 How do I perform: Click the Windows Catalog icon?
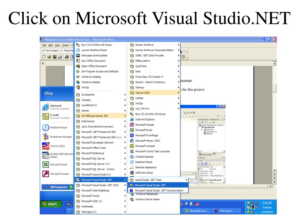pos(78,77)
